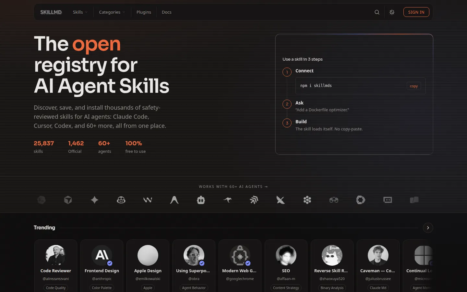Click the Trending section heading

pyautogui.click(x=44, y=227)
